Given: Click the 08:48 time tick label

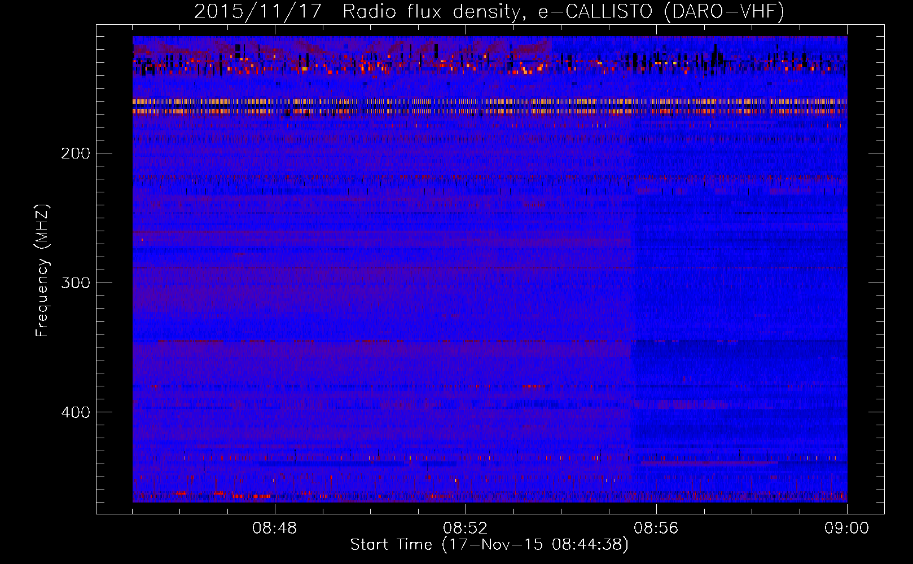Looking at the screenshot, I should (275, 528).
